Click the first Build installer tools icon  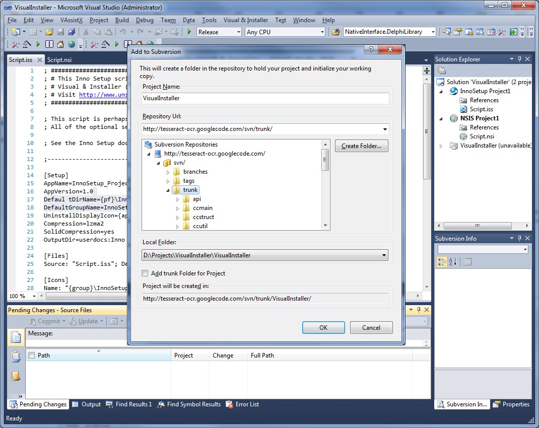pos(16,44)
